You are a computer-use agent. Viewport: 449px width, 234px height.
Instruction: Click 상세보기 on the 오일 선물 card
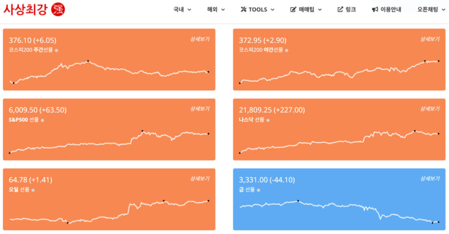coord(200,179)
